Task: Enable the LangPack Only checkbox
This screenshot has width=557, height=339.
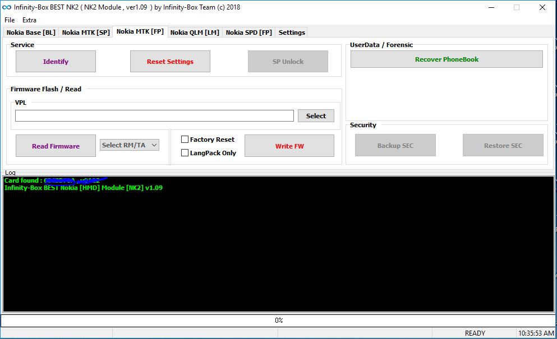Action: point(184,152)
